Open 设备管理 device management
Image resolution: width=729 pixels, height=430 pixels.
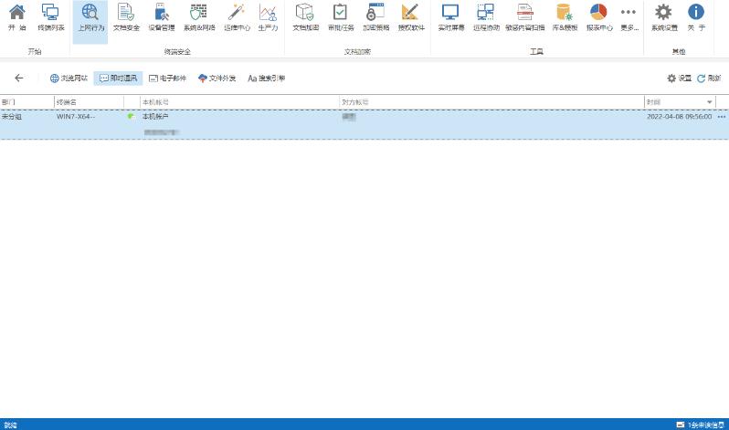point(161,17)
